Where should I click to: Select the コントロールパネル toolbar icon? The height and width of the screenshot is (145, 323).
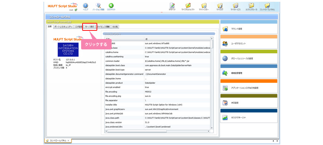coord(267,6)
